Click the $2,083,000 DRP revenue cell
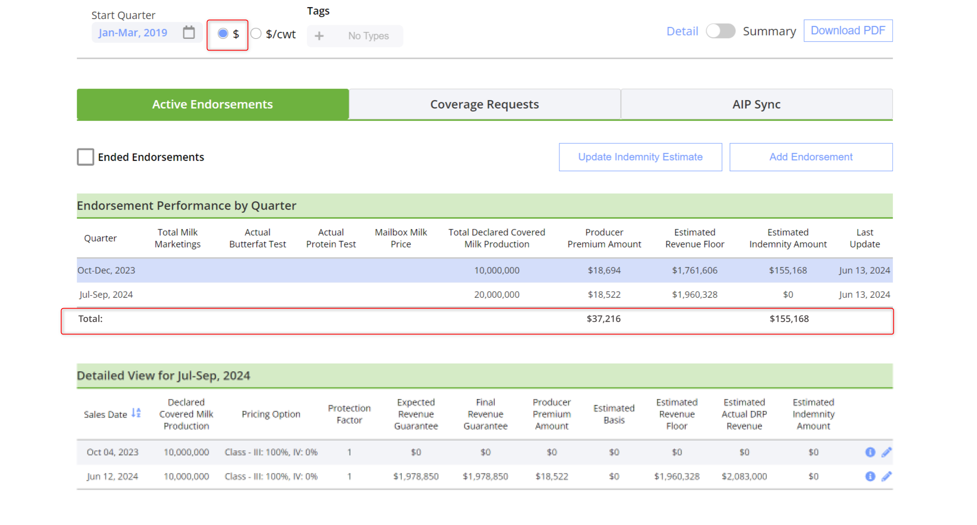The height and width of the screenshot is (525, 977). click(744, 476)
